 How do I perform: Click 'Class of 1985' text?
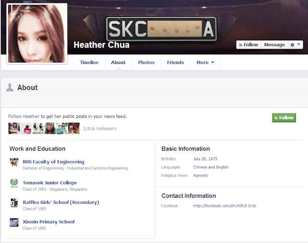(x=34, y=228)
